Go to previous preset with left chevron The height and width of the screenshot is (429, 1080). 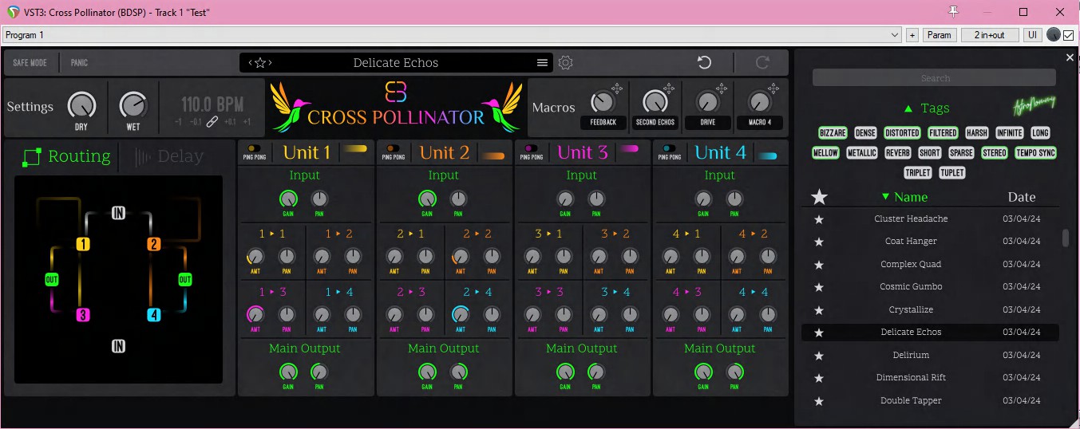coord(251,63)
